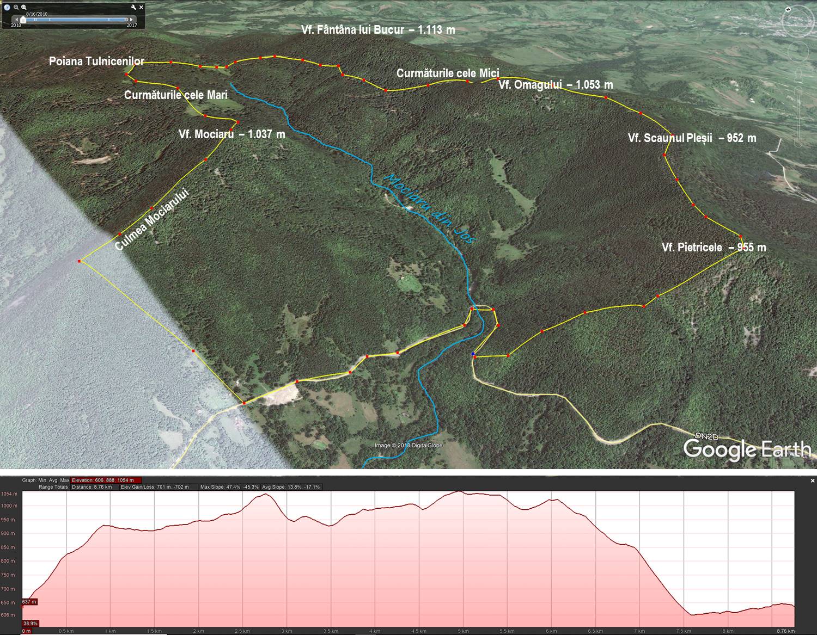Screen dimensions: 817x635
Task: Close the historical imagery slider panel
Action: [x=142, y=7]
